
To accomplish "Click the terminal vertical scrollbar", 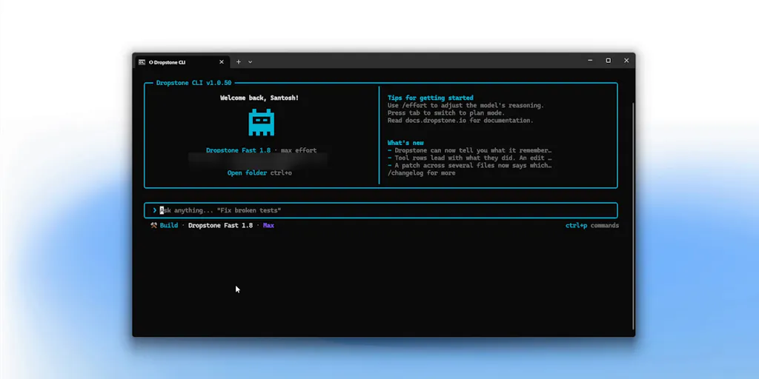I will coord(633,215).
